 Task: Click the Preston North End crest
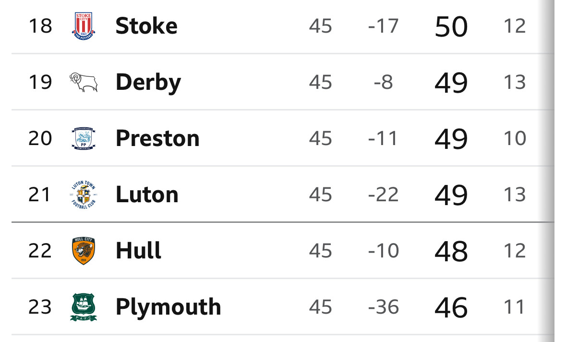coord(84,138)
